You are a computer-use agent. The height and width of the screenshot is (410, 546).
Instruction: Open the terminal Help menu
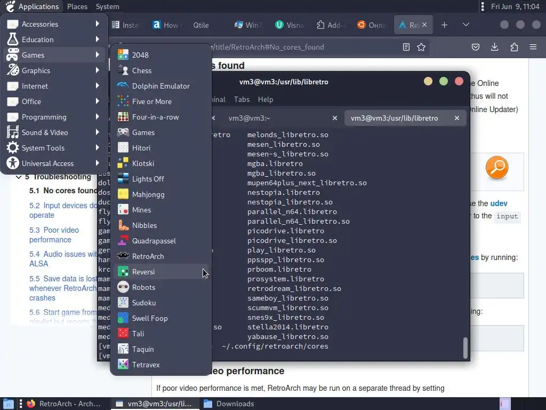pos(266,99)
